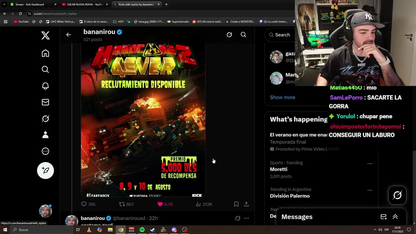This screenshot has width=416, height=234.
Task: Open Messages envelope in sidebar
Action: pos(45,102)
